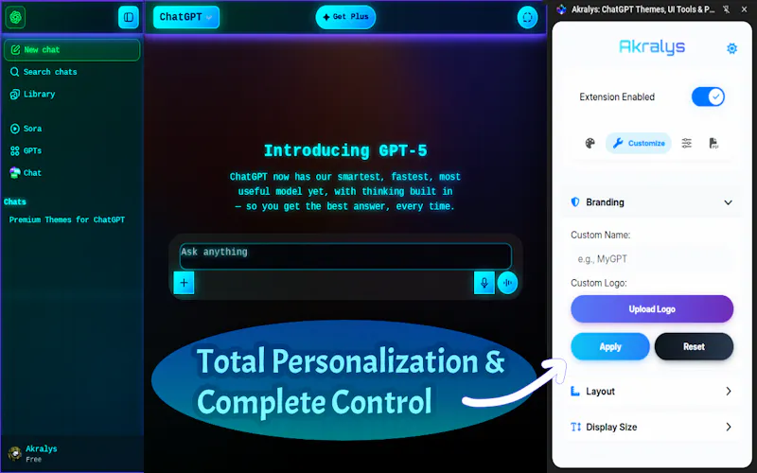Screen dimensions: 757x473
Task: Click the Apply button
Action: [x=610, y=346]
